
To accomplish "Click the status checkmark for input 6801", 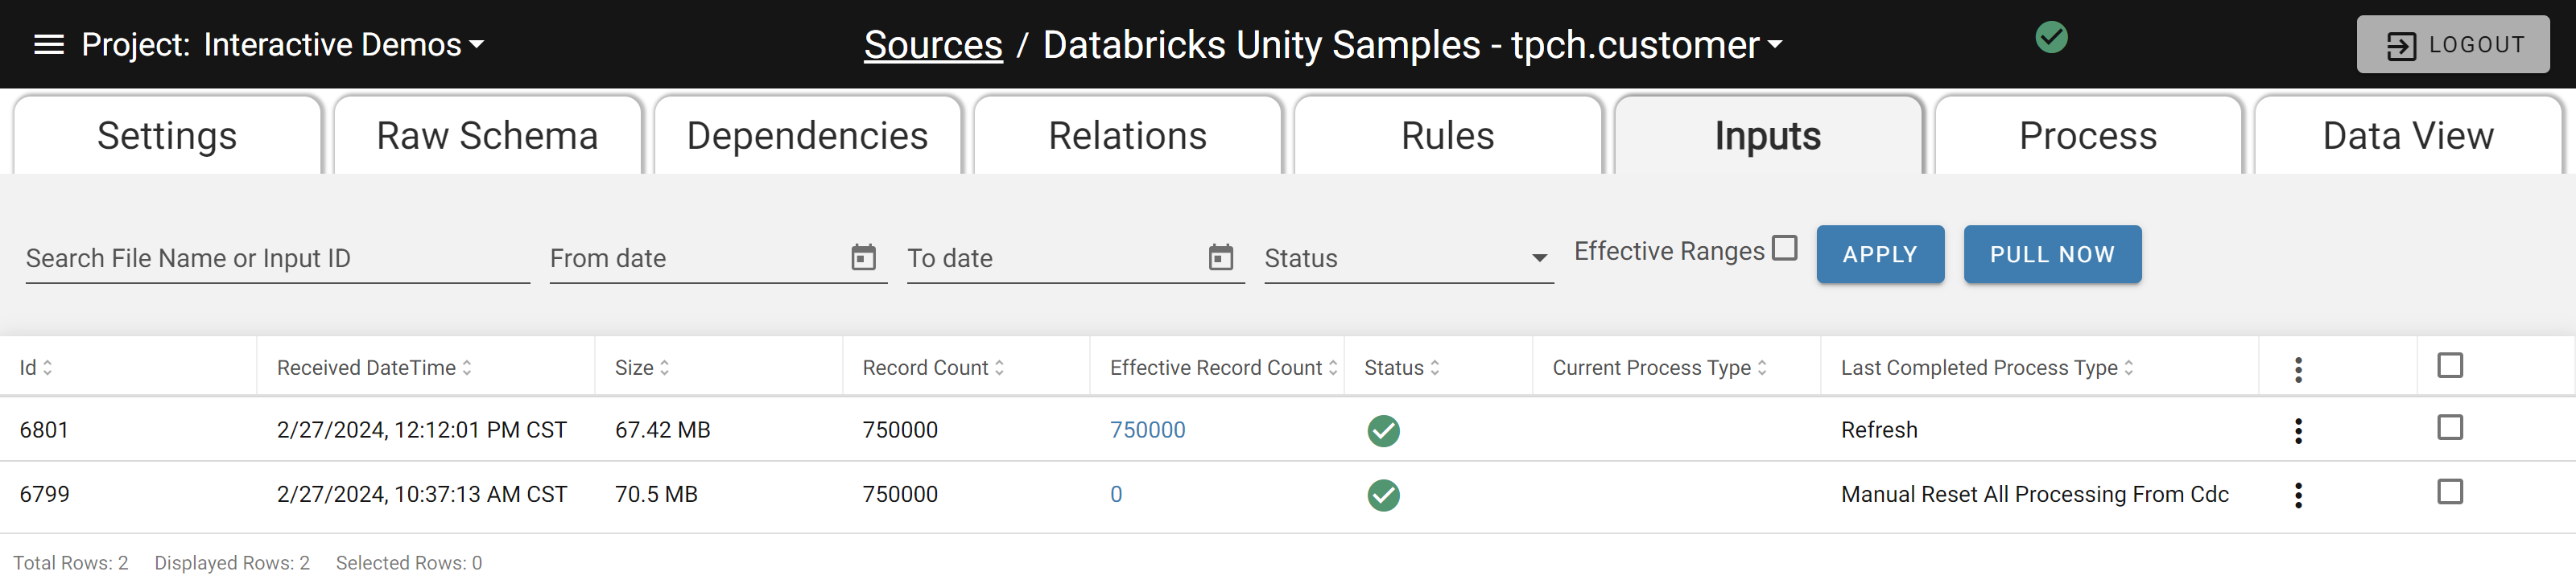I will [1383, 431].
